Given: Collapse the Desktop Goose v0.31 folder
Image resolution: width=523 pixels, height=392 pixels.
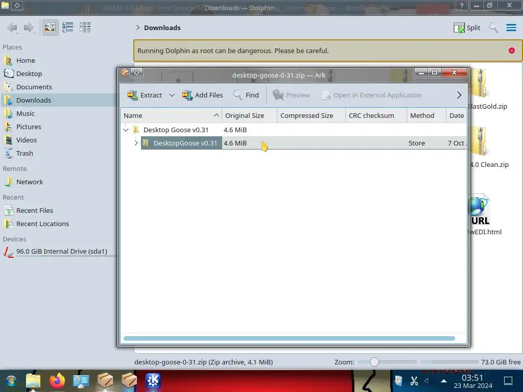Looking at the screenshot, I should (x=126, y=130).
